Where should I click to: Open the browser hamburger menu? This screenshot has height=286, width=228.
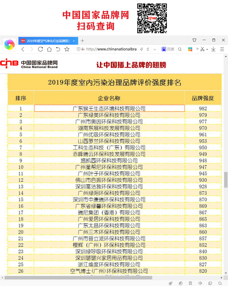[x=222, y=49]
